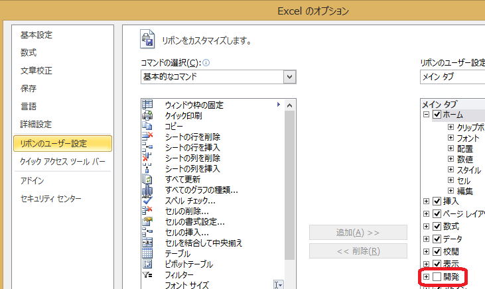Click the << 削除(R) button
The image size is (485, 289).
[358, 251]
